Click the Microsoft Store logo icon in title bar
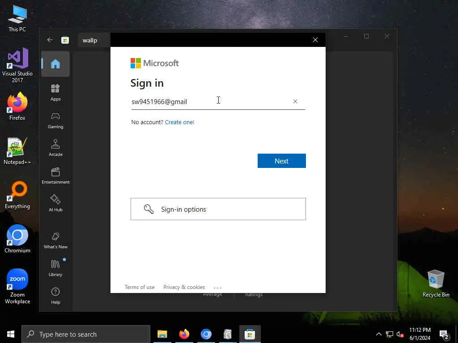This screenshot has width=458, height=343. point(65,40)
